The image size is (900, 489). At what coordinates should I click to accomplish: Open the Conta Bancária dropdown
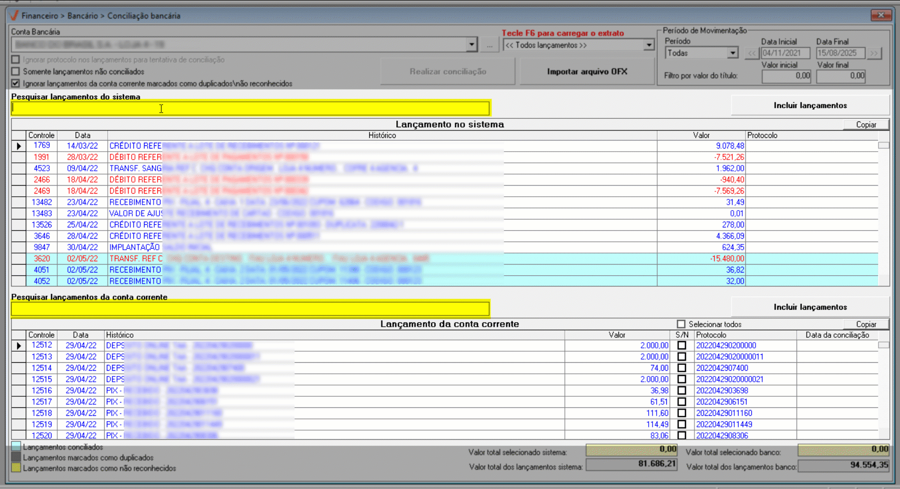coord(471,45)
